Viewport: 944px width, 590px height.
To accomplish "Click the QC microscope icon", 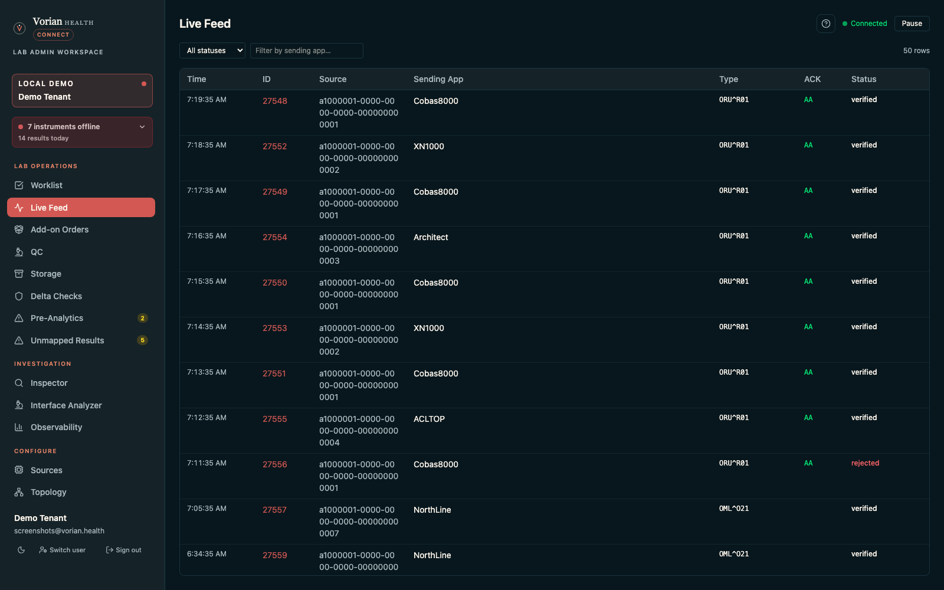I will pyautogui.click(x=19, y=252).
